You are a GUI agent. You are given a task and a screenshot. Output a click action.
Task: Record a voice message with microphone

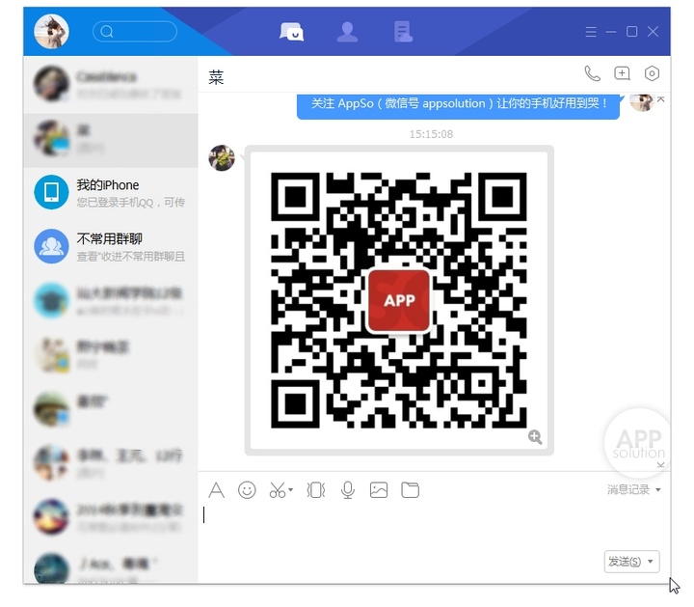[x=348, y=490]
